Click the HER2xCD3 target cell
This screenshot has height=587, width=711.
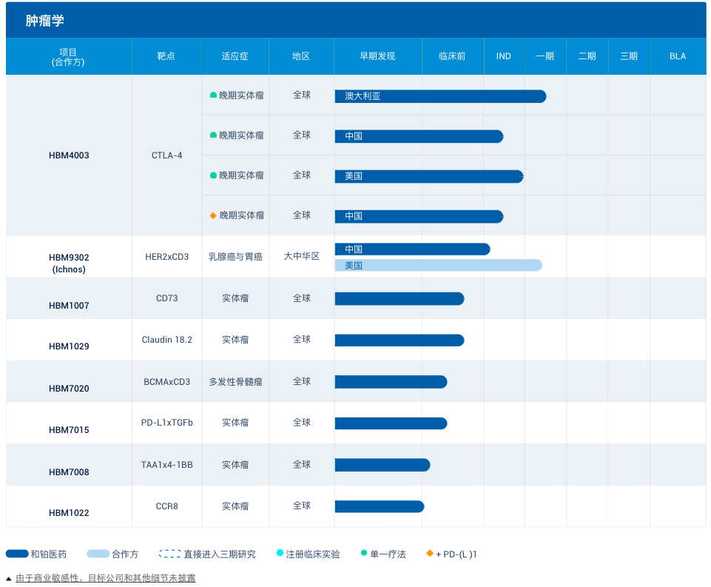coord(167,257)
